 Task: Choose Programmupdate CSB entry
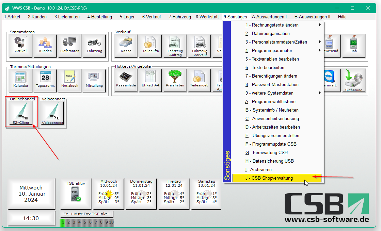pos(277,144)
